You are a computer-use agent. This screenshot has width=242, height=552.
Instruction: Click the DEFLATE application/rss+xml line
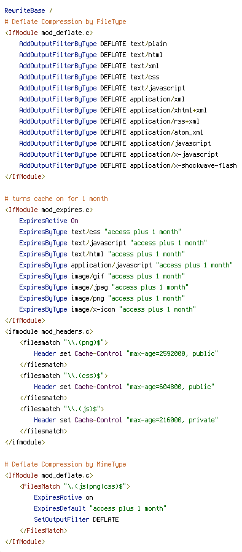click(109, 121)
